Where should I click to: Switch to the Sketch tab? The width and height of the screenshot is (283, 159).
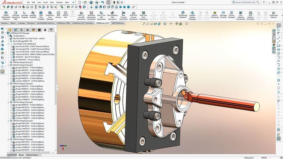point(13,23)
